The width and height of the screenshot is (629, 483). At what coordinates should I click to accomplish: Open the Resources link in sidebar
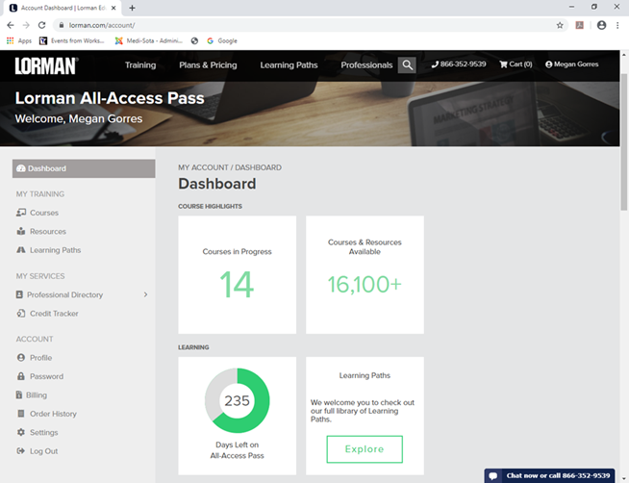[x=48, y=232]
